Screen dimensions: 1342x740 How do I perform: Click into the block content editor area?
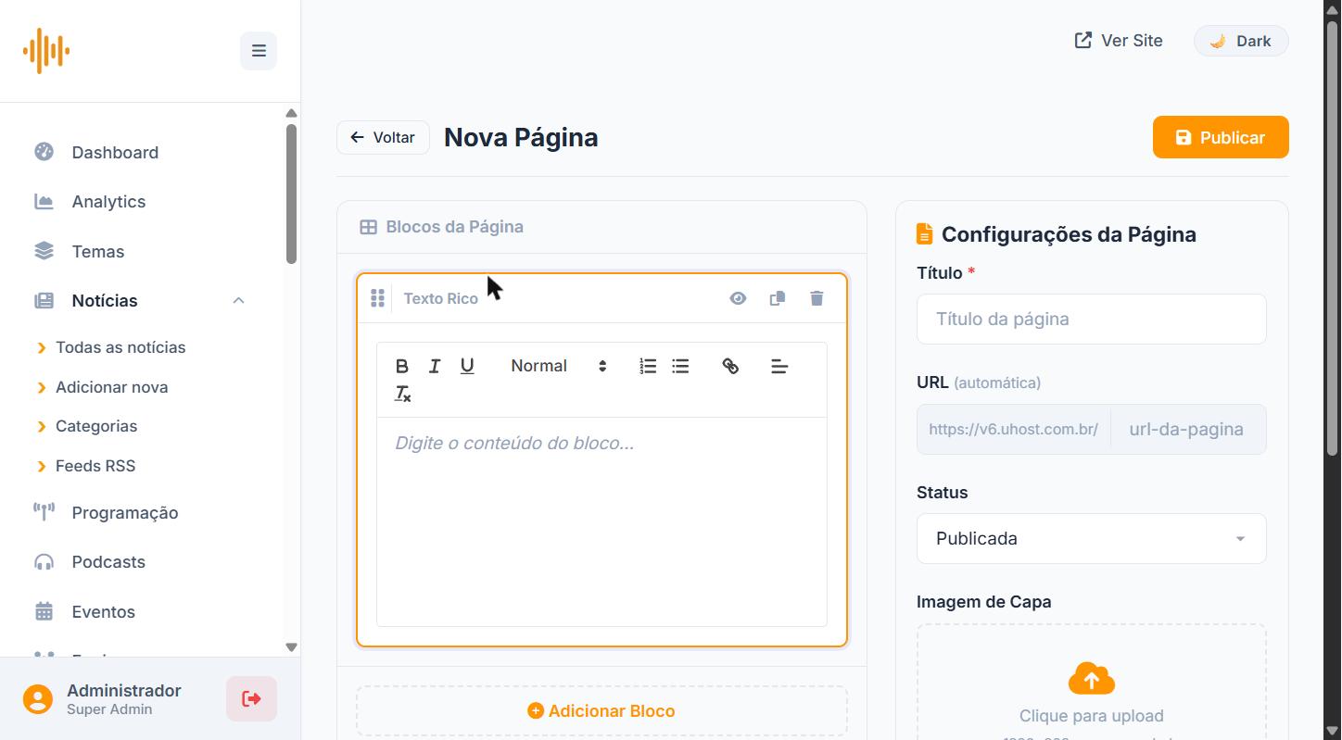pyautogui.click(x=601, y=521)
